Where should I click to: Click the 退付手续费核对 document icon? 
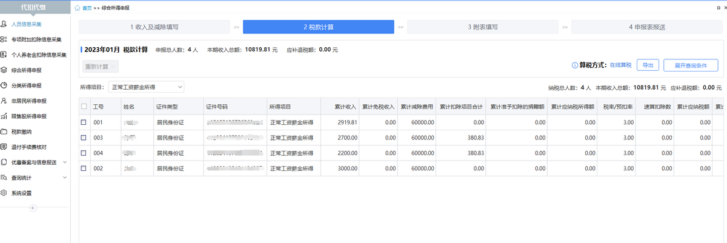tap(4, 147)
